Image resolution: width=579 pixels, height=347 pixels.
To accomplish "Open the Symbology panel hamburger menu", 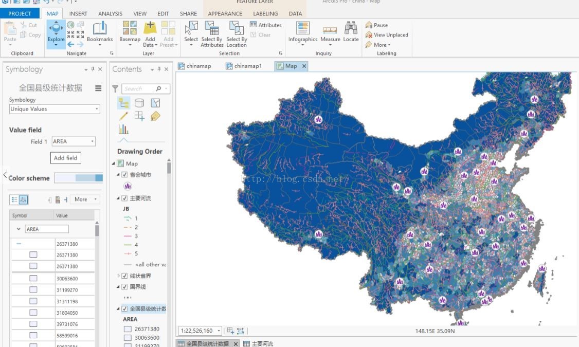I will click(x=98, y=88).
